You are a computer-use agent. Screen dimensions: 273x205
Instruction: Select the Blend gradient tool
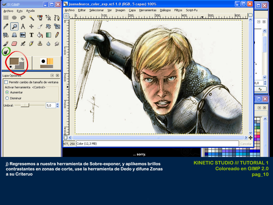[x=48, y=35]
